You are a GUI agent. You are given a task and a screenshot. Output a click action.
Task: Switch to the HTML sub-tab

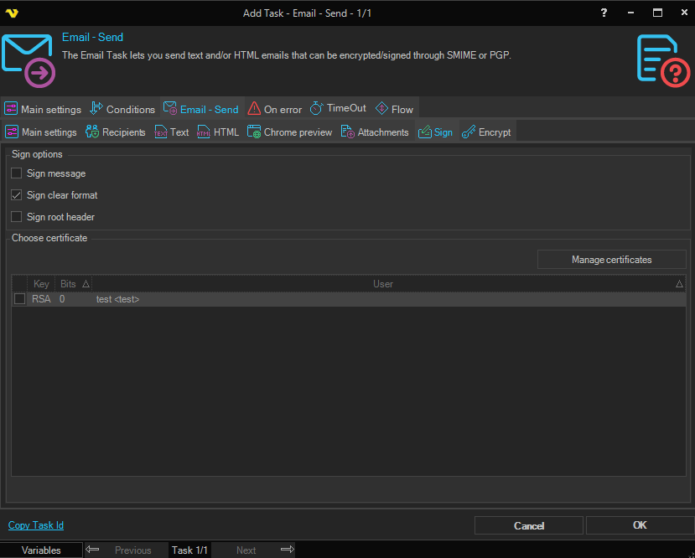point(218,132)
